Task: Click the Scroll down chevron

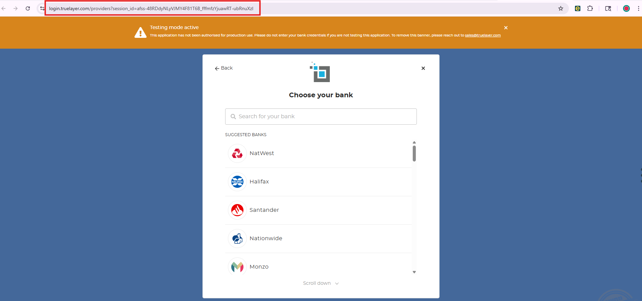Action: point(337,283)
